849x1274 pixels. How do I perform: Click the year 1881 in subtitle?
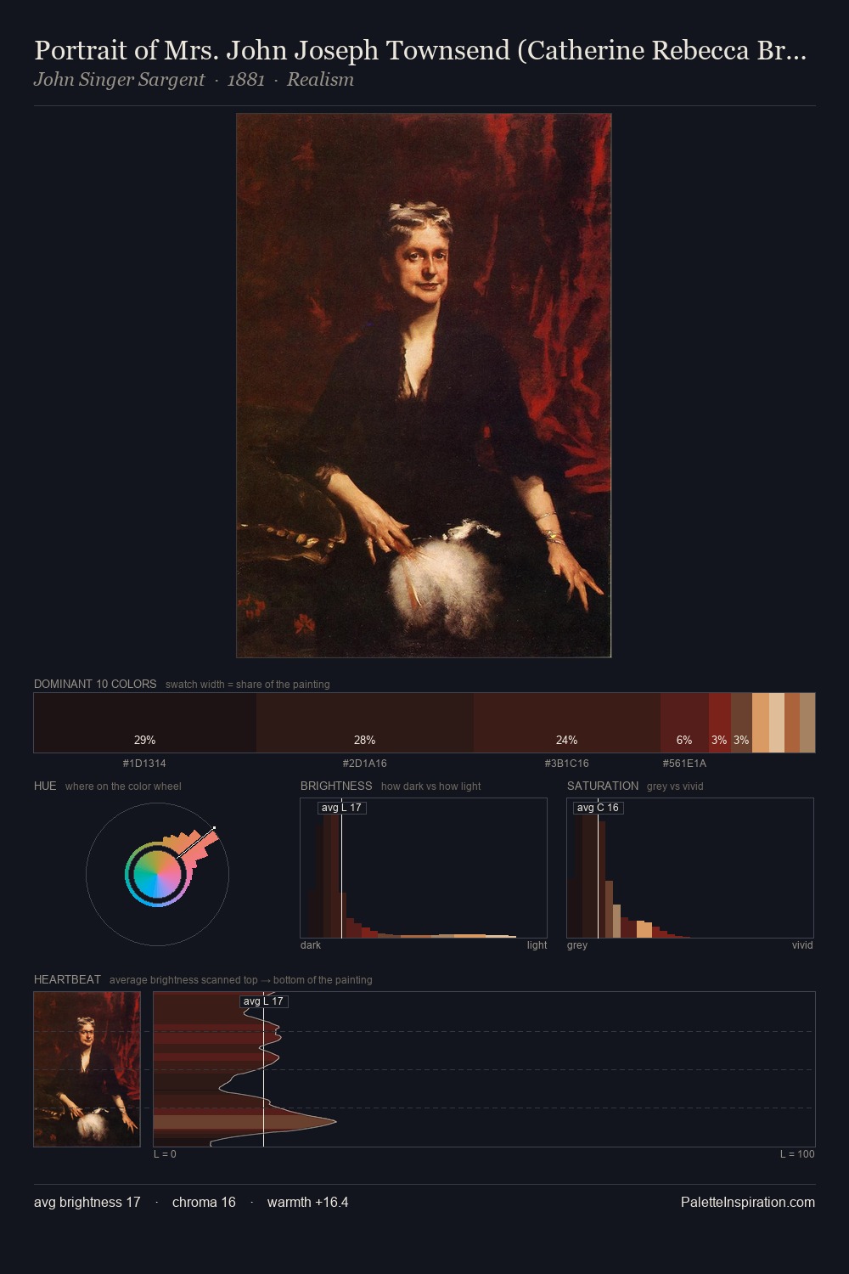tap(246, 80)
